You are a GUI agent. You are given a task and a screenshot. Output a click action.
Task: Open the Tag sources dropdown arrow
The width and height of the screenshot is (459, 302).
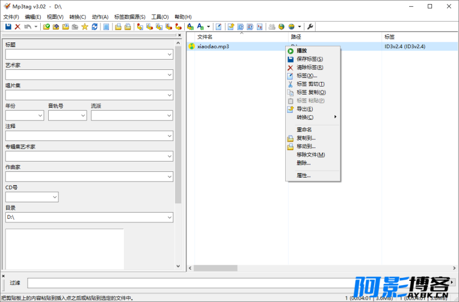299,26
